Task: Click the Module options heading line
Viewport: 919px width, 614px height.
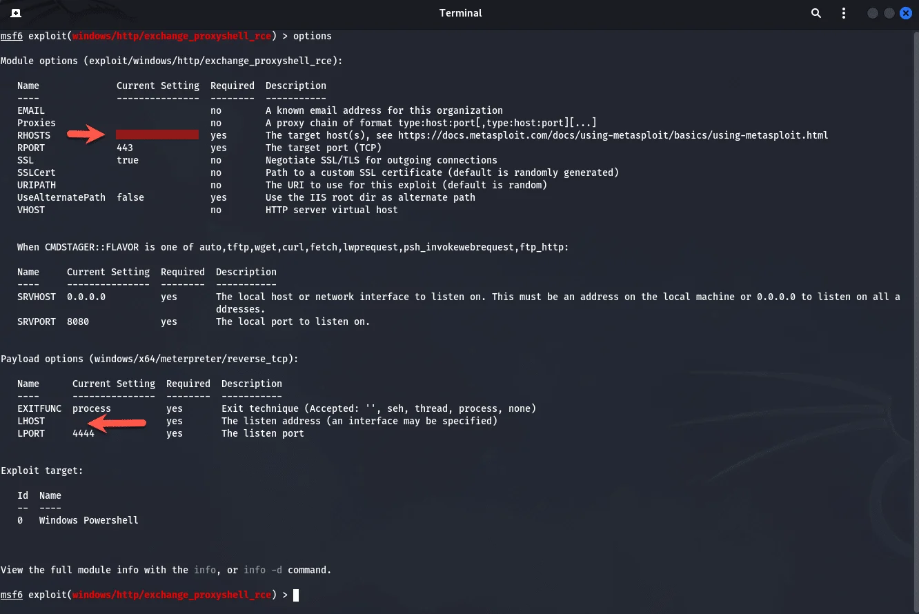Action: click(x=172, y=61)
